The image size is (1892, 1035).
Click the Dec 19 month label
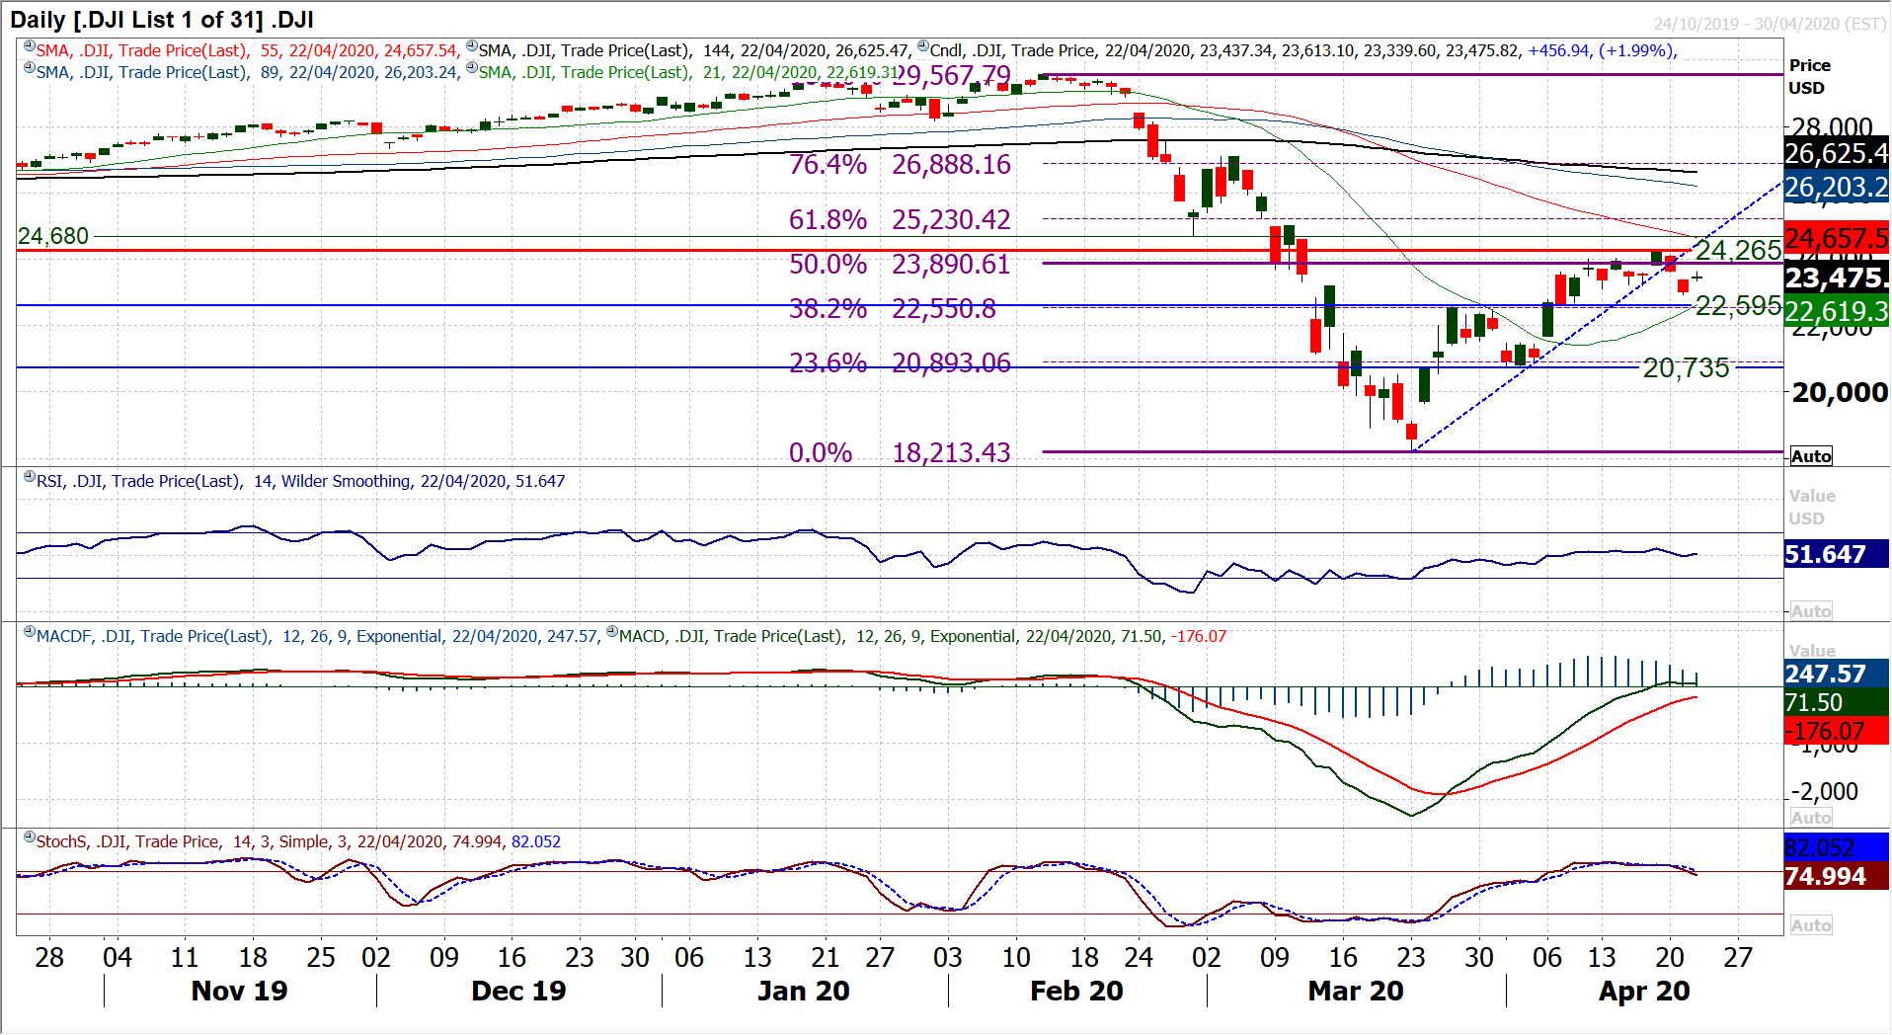[x=518, y=991]
